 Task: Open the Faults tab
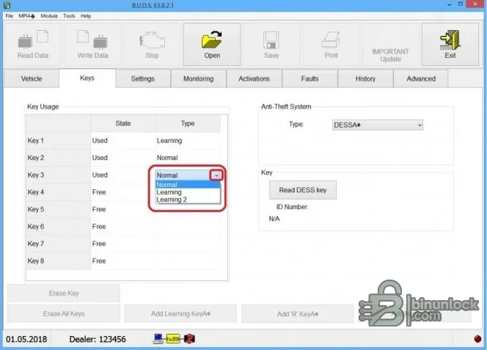[310, 79]
